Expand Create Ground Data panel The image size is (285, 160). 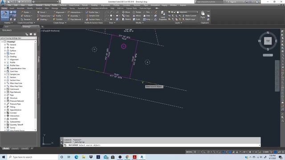coord(26,23)
